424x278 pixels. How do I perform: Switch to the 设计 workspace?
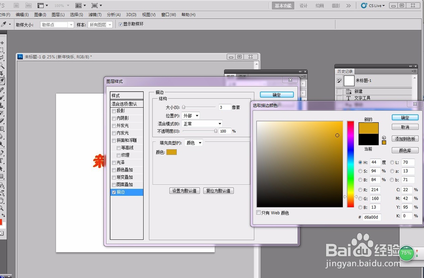click(303, 6)
